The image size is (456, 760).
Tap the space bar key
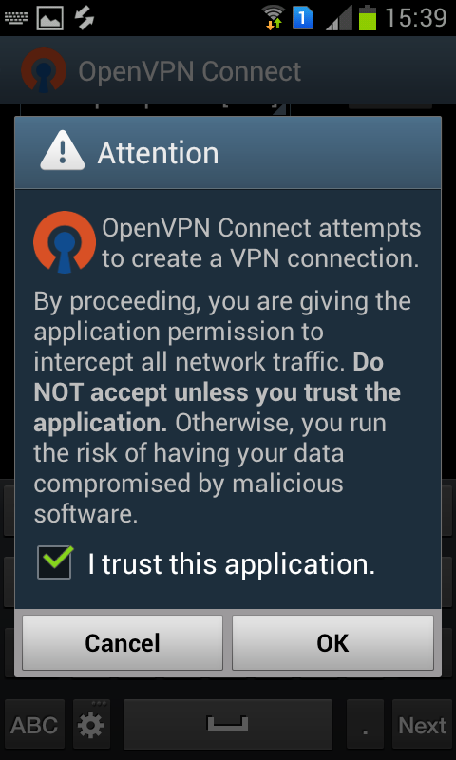(x=228, y=724)
